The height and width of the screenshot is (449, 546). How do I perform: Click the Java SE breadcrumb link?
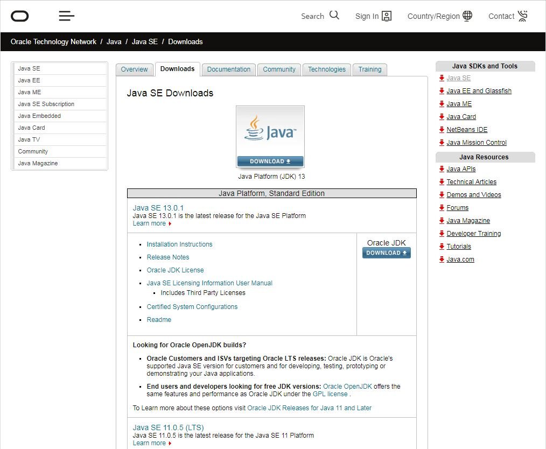pyautogui.click(x=144, y=42)
